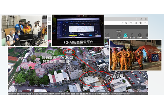Viewport: 164px width, 109px height.
Task: Click the red circle marking 災害現場 disaster site
Action: 96,78
